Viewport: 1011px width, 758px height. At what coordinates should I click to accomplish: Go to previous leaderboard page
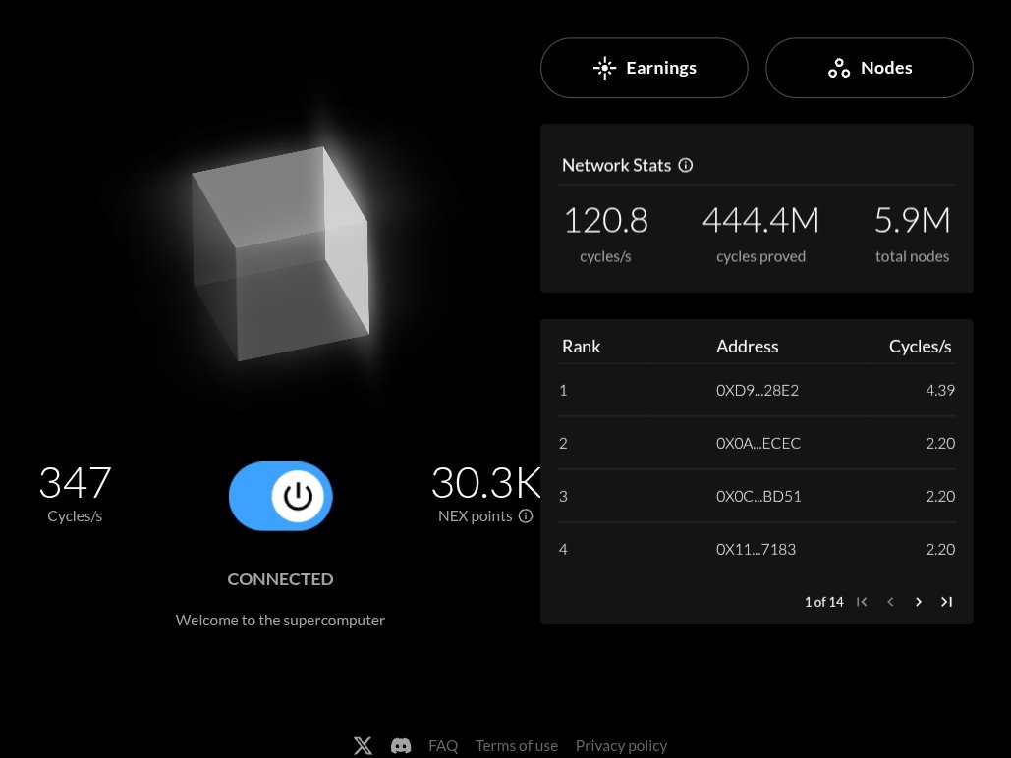[x=890, y=601]
